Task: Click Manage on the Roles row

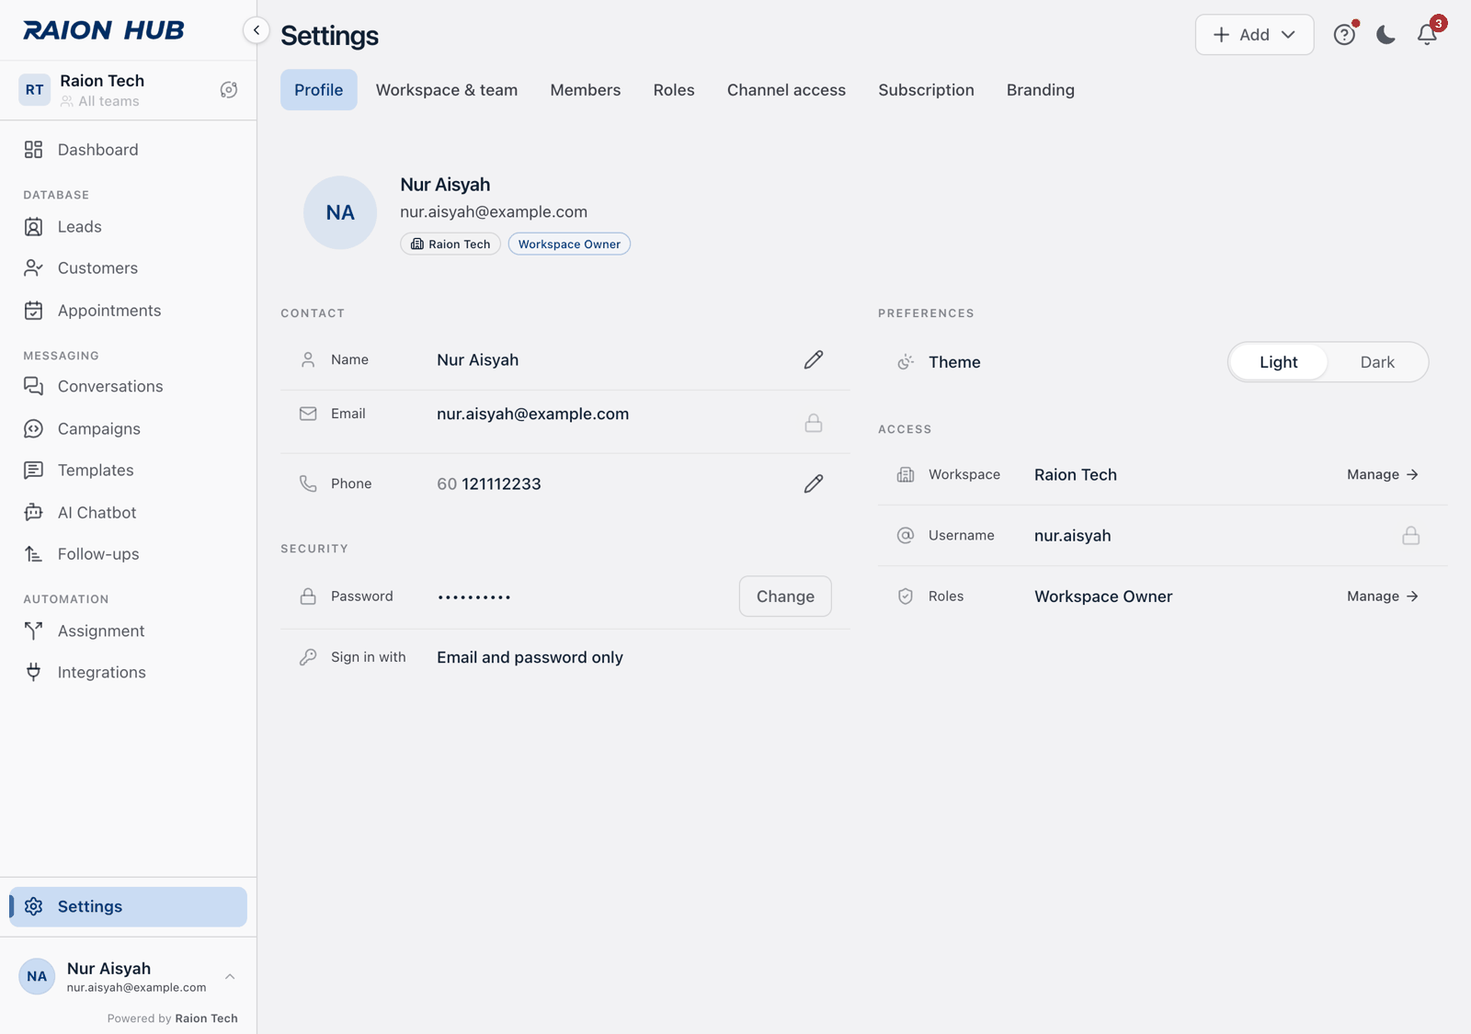Action: click(x=1383, y=597)
